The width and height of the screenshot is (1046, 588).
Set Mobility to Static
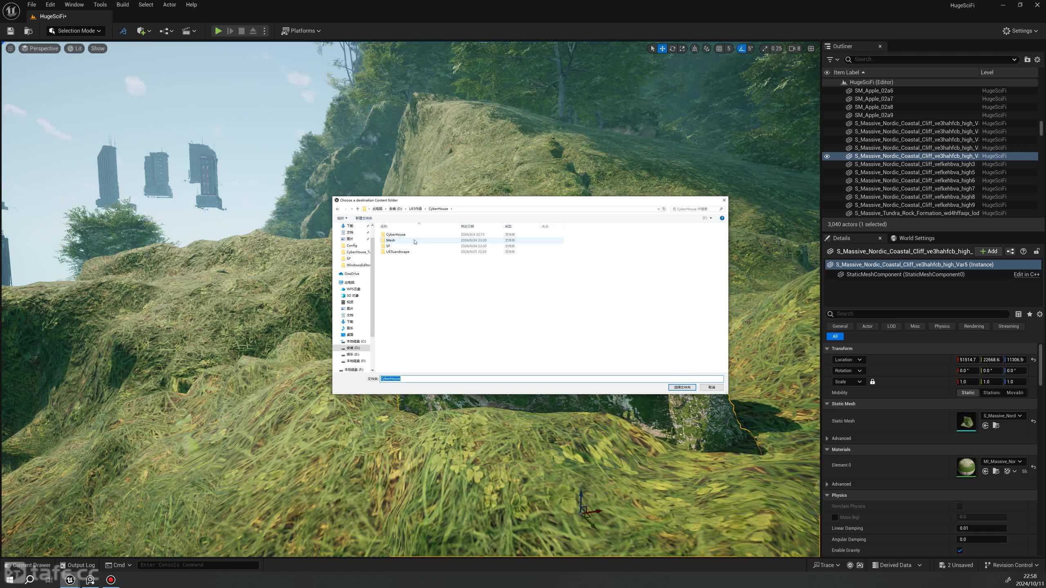point(968,393)
